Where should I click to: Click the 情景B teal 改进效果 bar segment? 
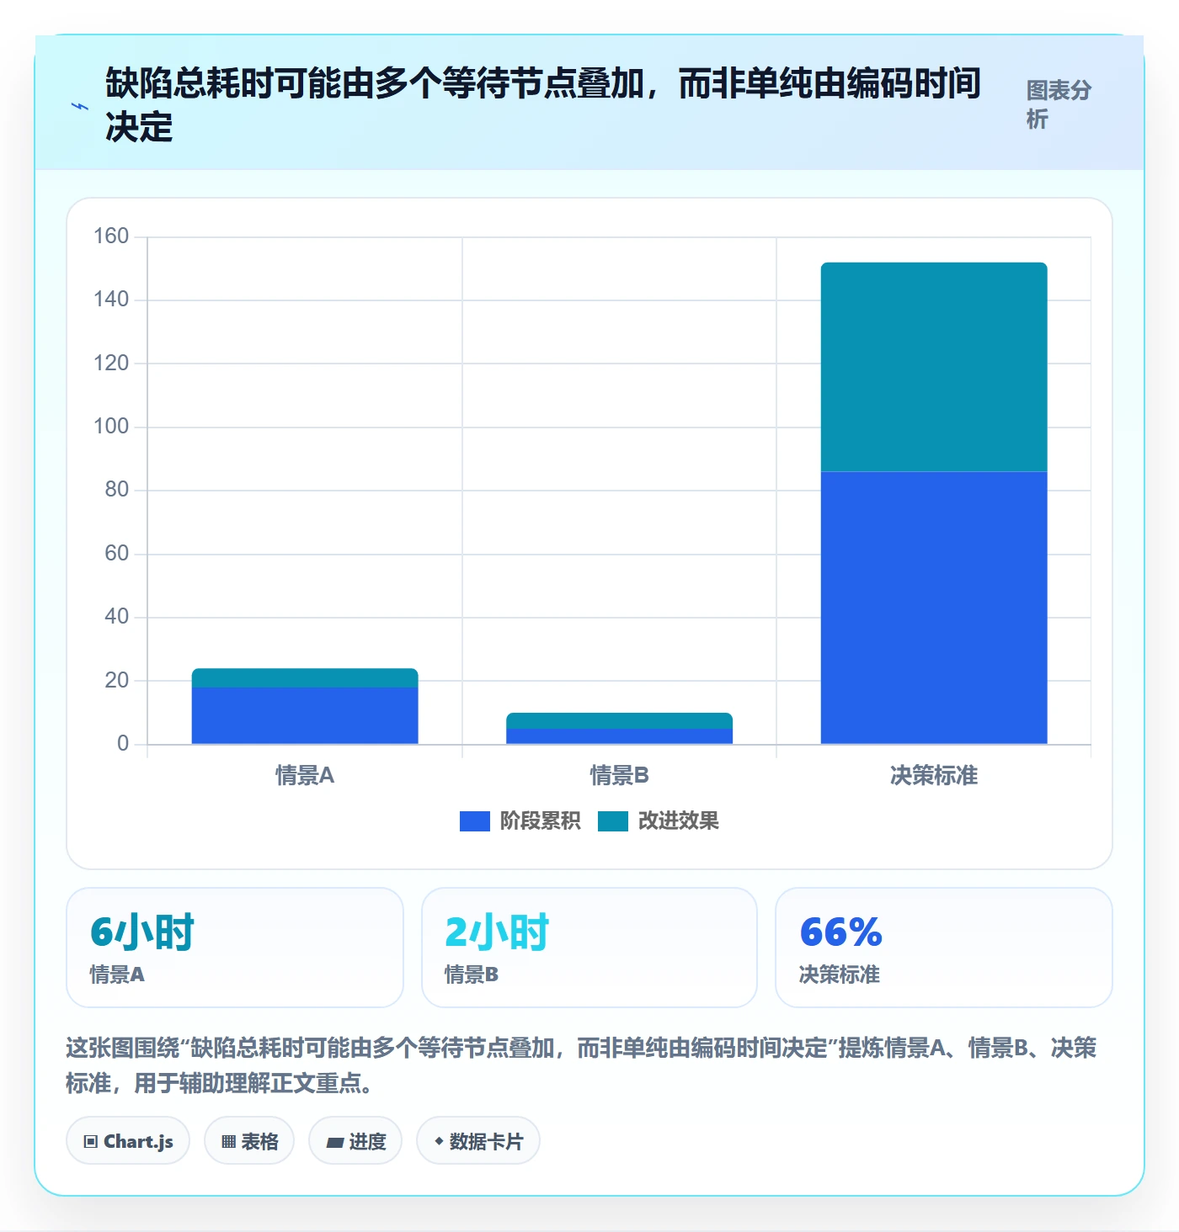(619, 720)
